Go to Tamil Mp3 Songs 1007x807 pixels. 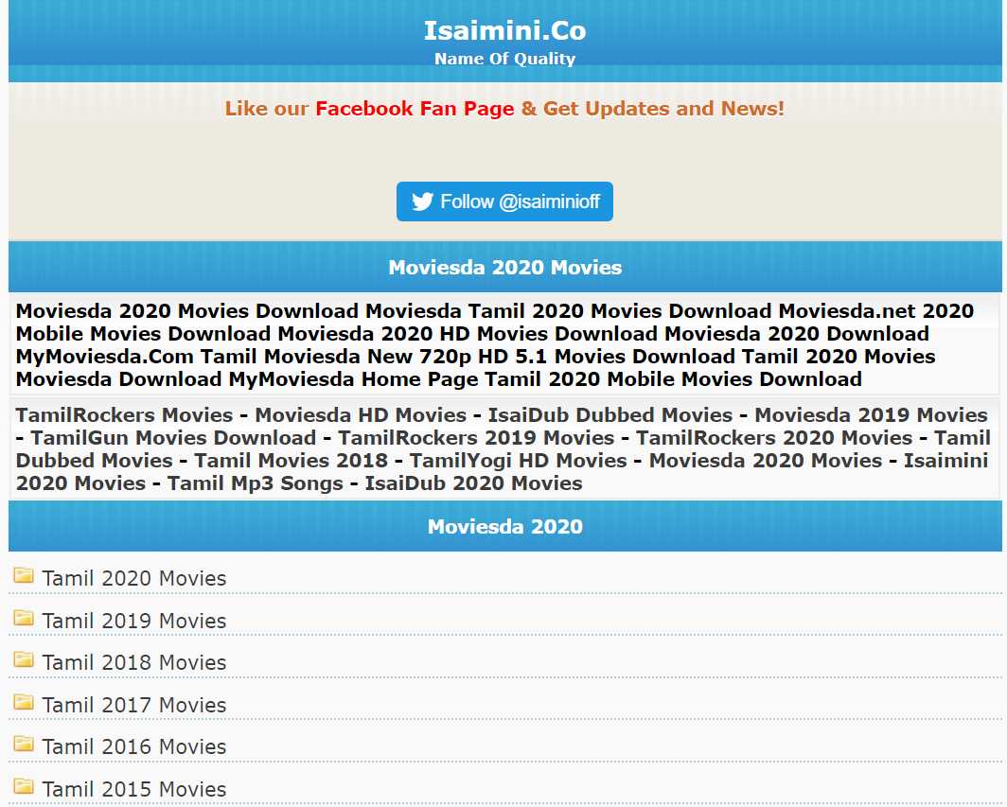(255, 483)
